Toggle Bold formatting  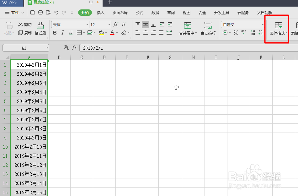55,33
